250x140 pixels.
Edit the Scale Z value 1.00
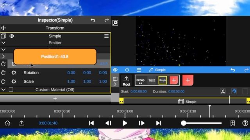[103, 81]
